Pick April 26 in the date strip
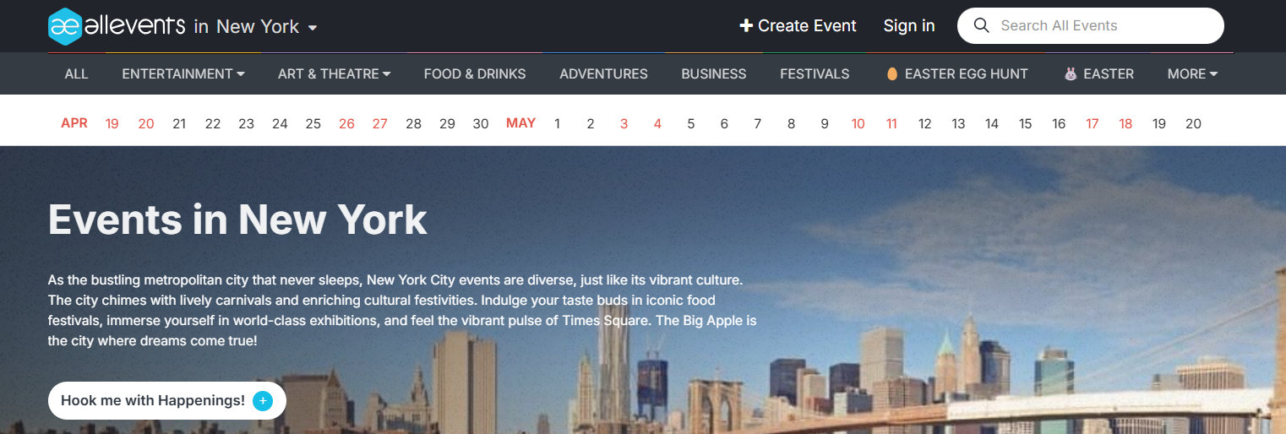The height and width of the screenshot is (434, 1286). pos(346,124)
